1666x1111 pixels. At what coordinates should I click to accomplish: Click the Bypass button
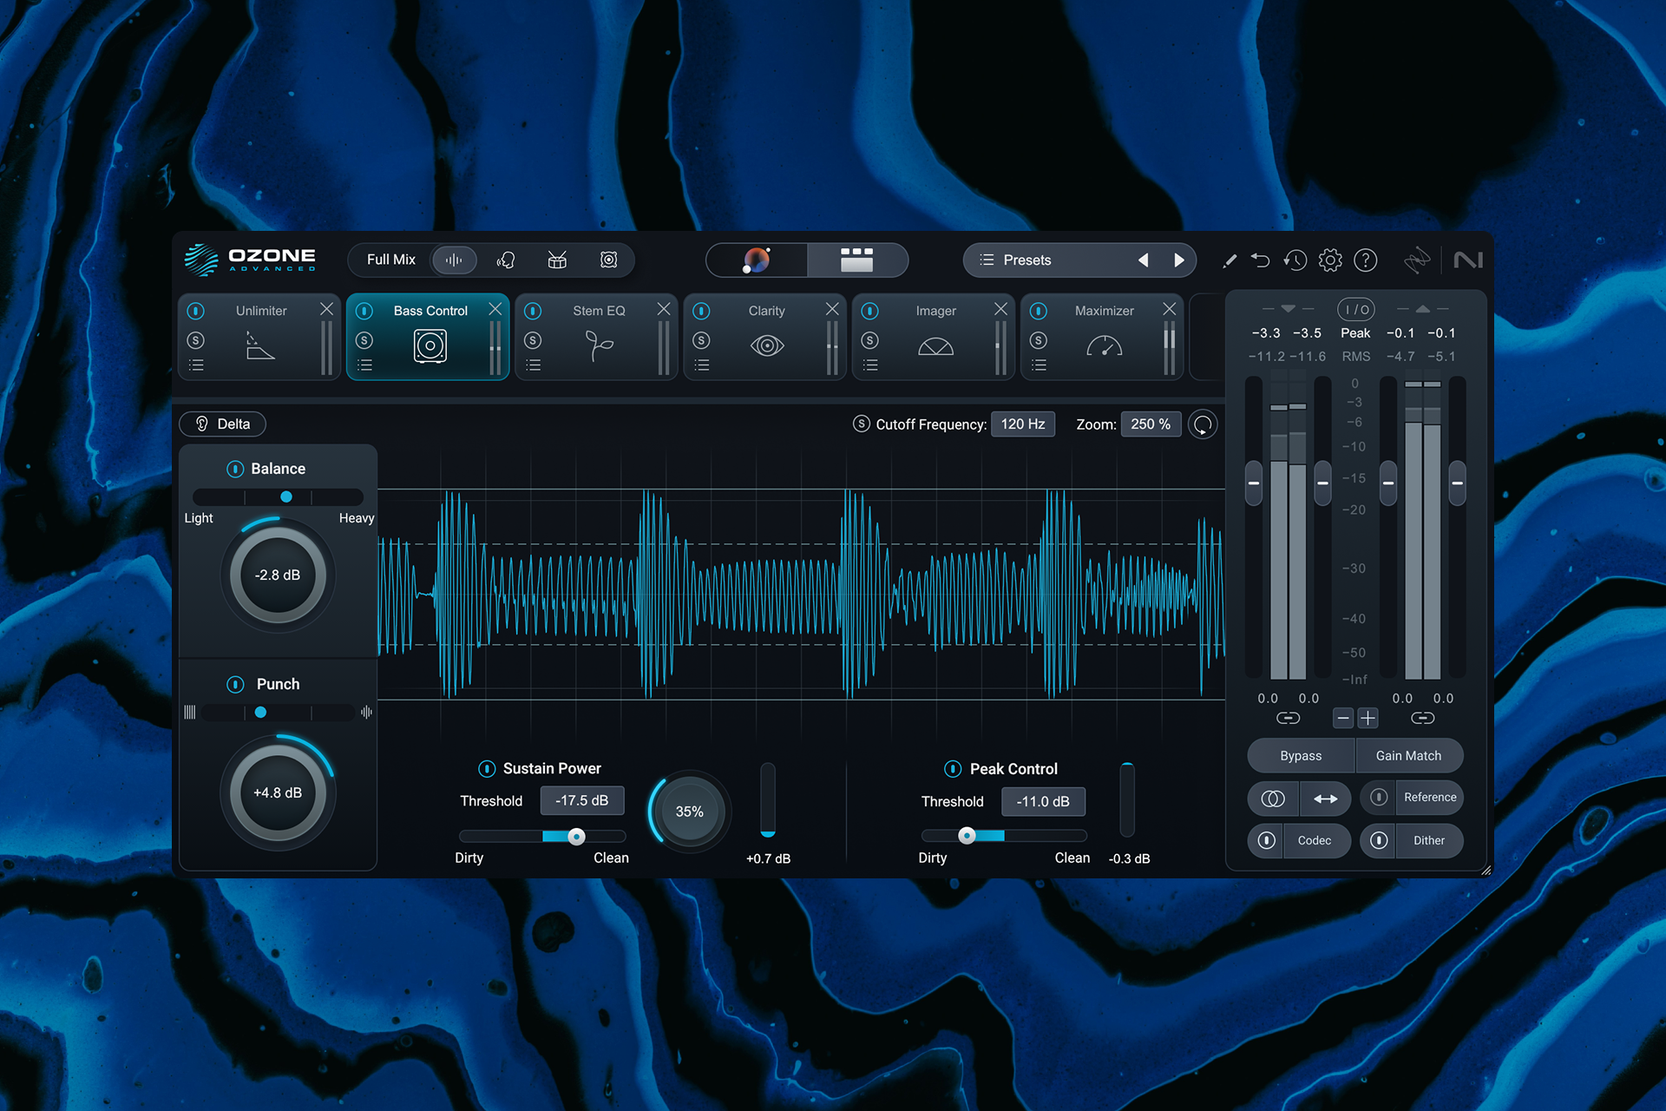pos(1301,755)
